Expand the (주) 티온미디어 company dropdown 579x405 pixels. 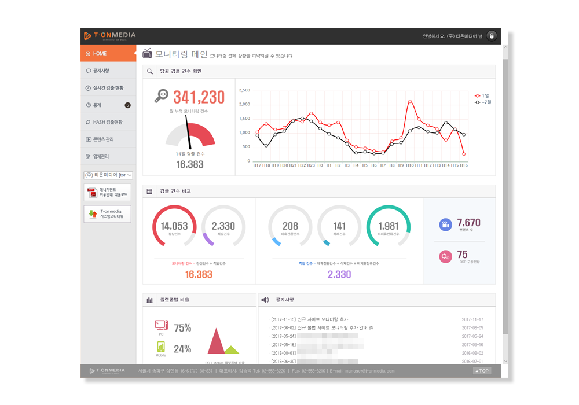pos(108,175)
